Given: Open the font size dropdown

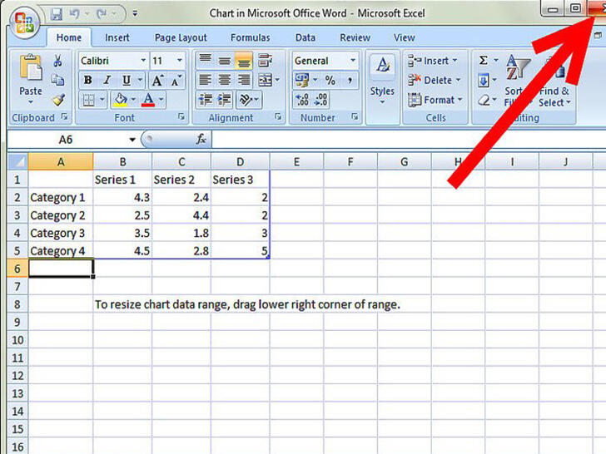Looking at the screenshot, I should (181, 61).
